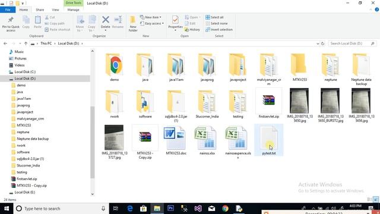Select the pytest.txt file
Image resolution: width=380 pixels, height=214 pixels.
click(x=268, y=140)
